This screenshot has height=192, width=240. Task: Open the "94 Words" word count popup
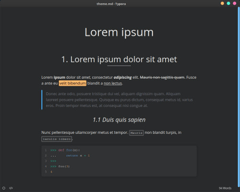[225, 188]
